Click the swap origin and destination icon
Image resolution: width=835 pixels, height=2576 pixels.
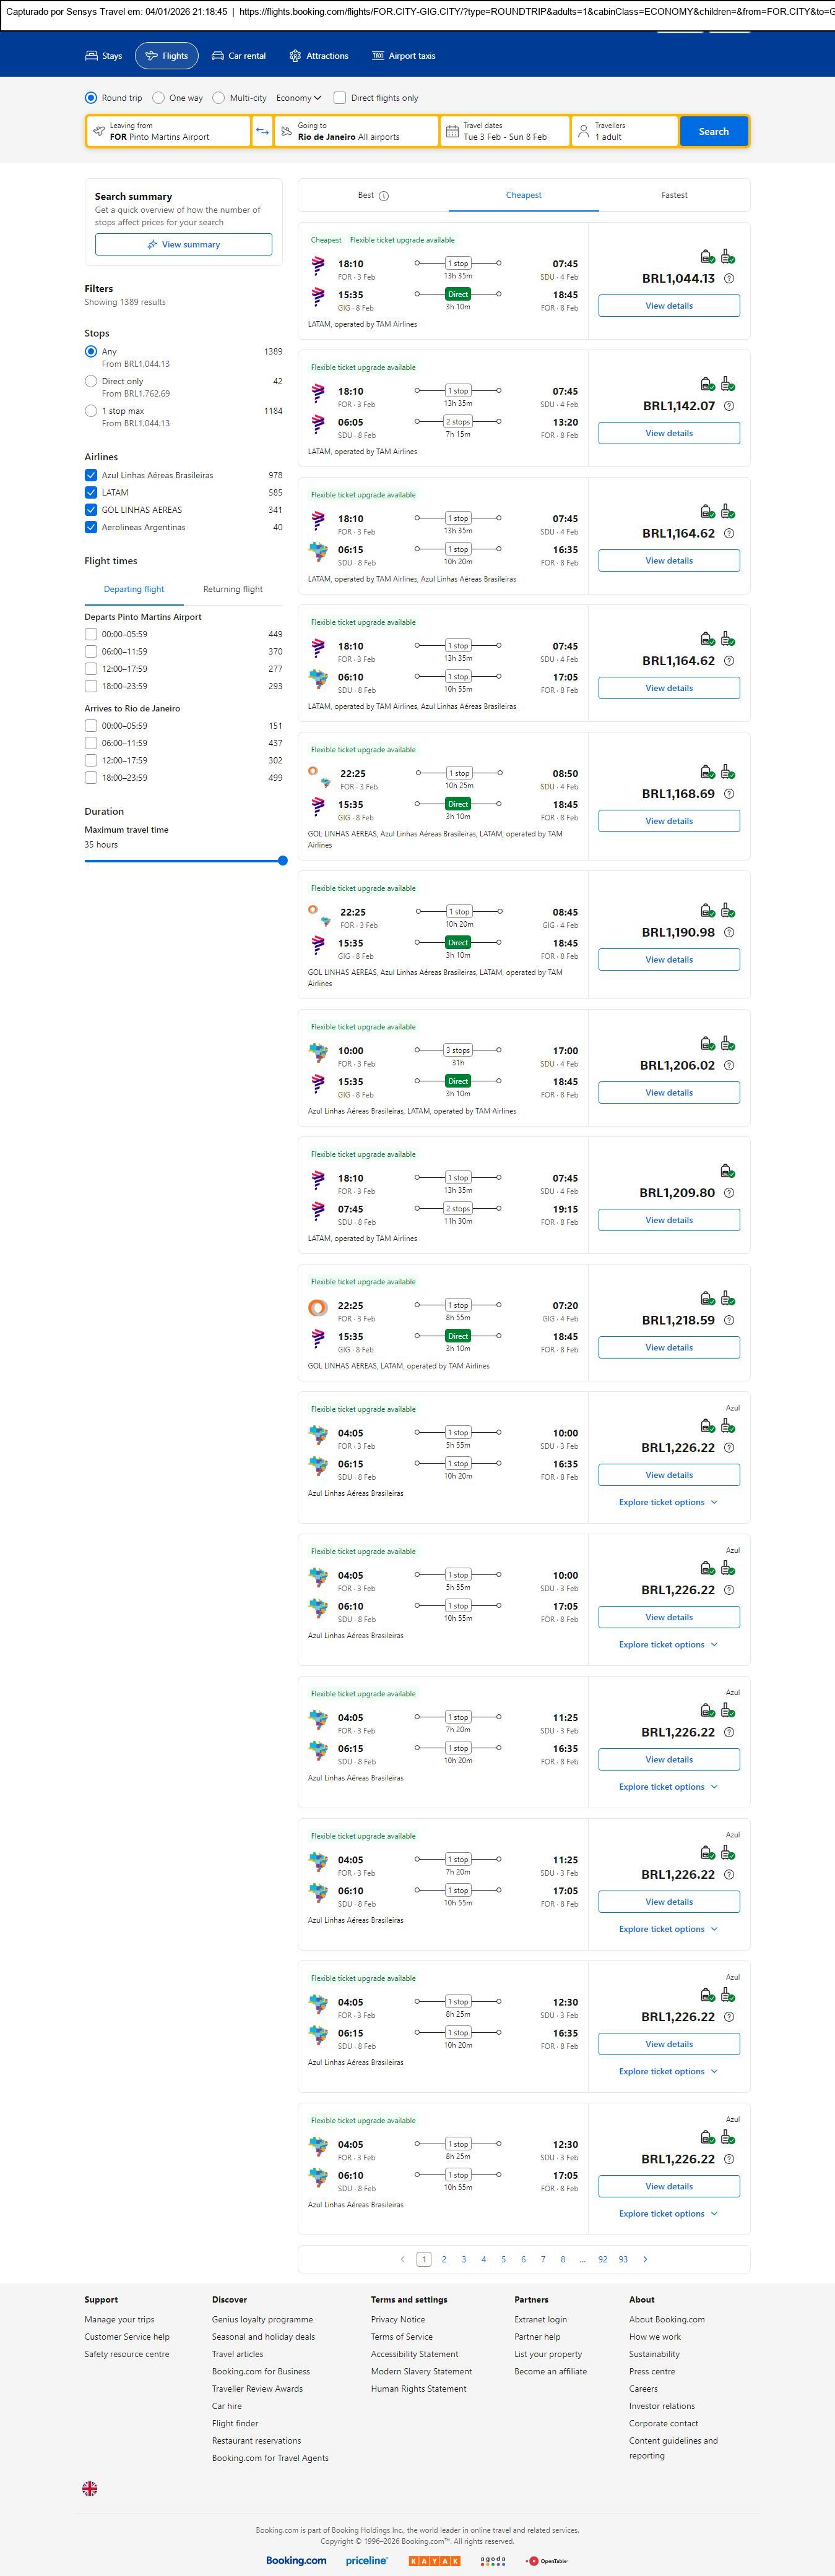pyautogui.click(x=262, y=131)
